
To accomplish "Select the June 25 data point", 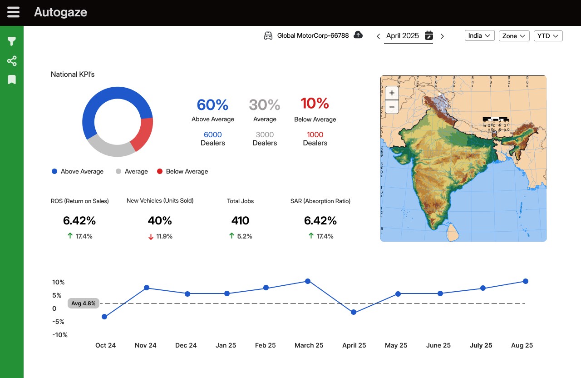I will [440, 293].
